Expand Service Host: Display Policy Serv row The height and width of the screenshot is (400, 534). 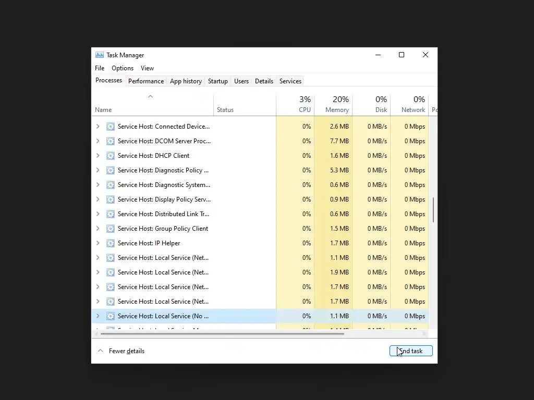(x=98, y=199)
